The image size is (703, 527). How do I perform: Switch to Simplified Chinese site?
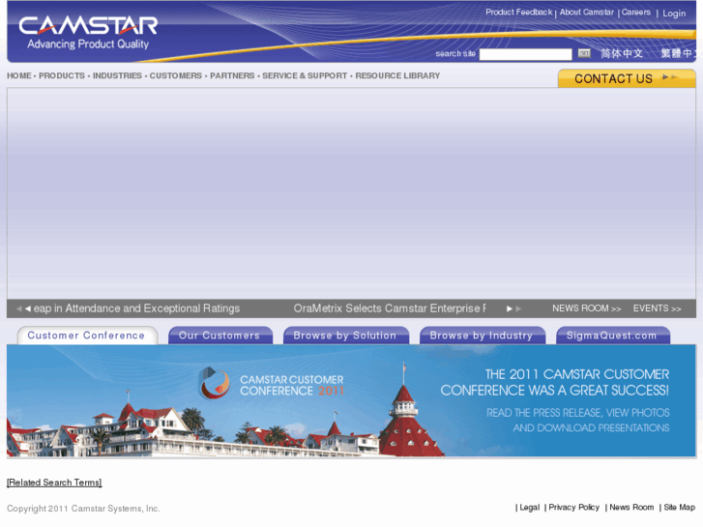click(622, 53)
